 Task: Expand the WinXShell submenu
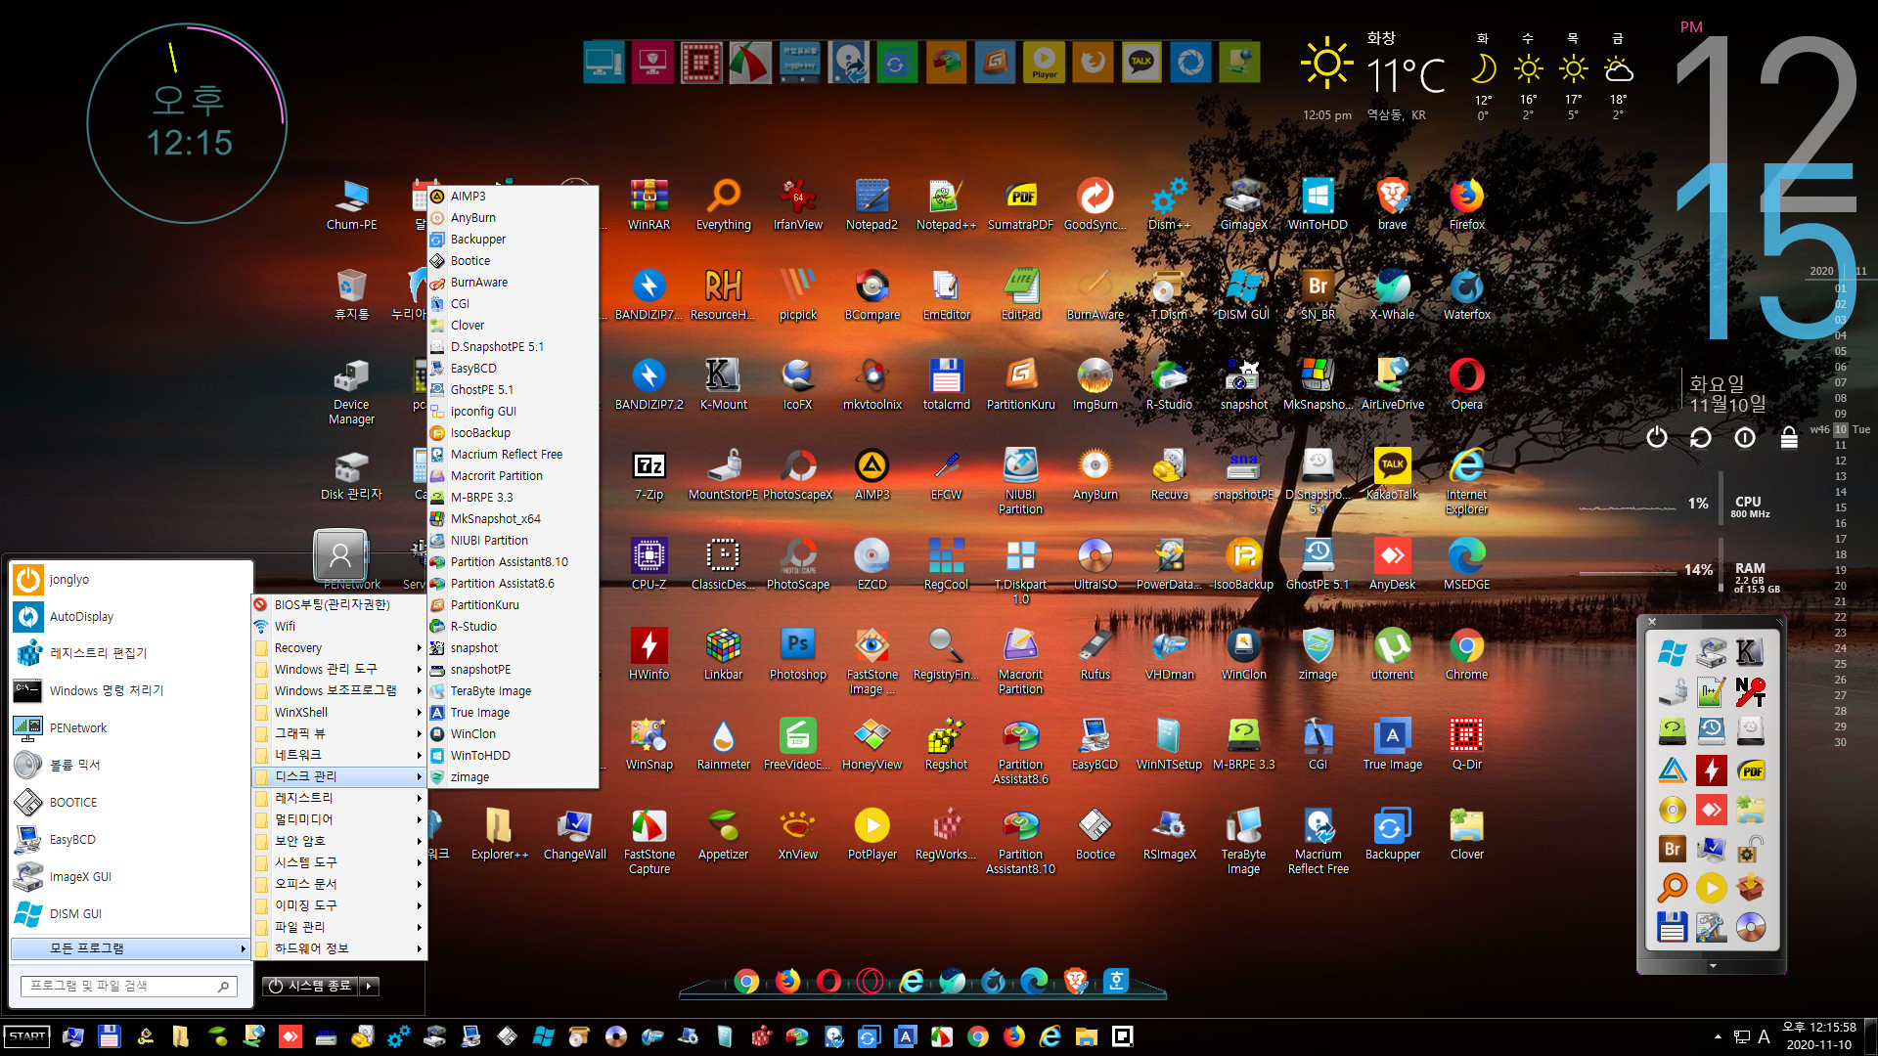(x=338, y=712)
